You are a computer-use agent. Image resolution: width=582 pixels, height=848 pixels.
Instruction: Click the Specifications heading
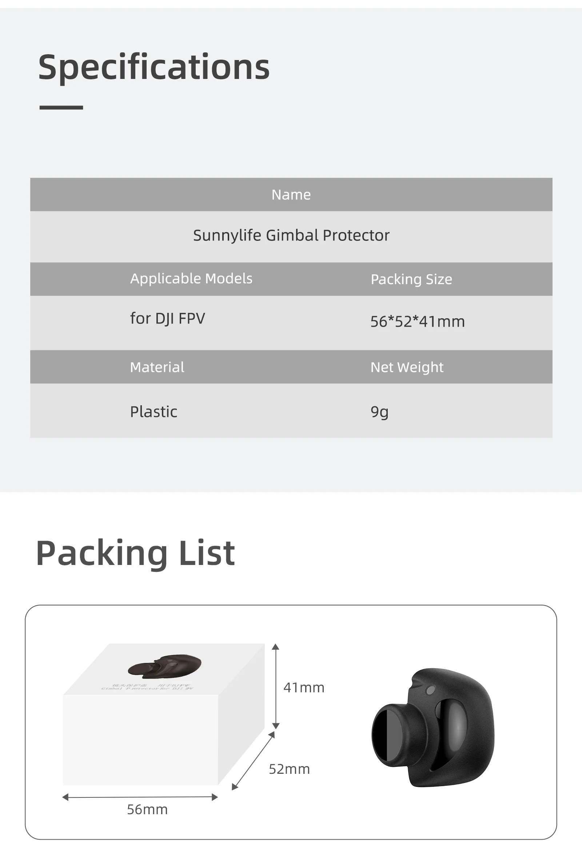pos(154,67)
